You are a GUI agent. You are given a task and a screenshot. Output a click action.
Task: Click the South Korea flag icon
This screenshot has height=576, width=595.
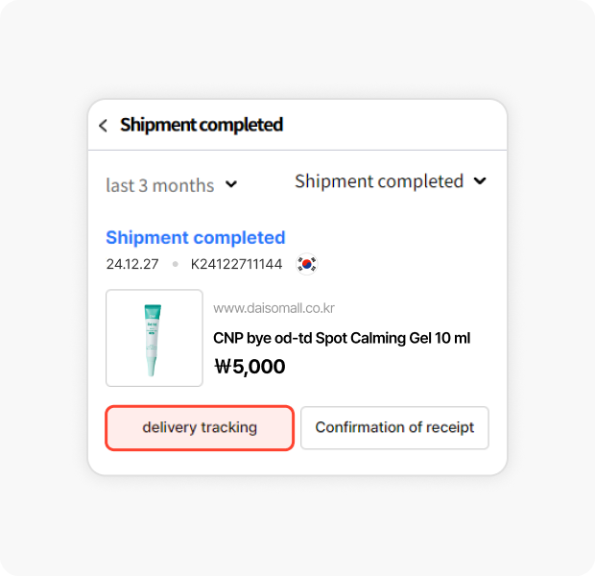coord(306,263)
